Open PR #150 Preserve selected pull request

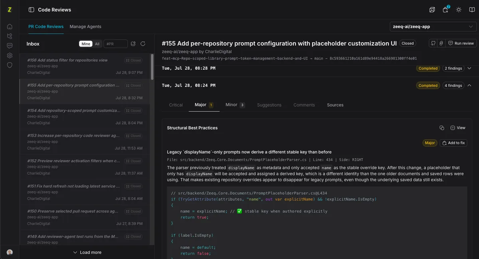point(85,217)
